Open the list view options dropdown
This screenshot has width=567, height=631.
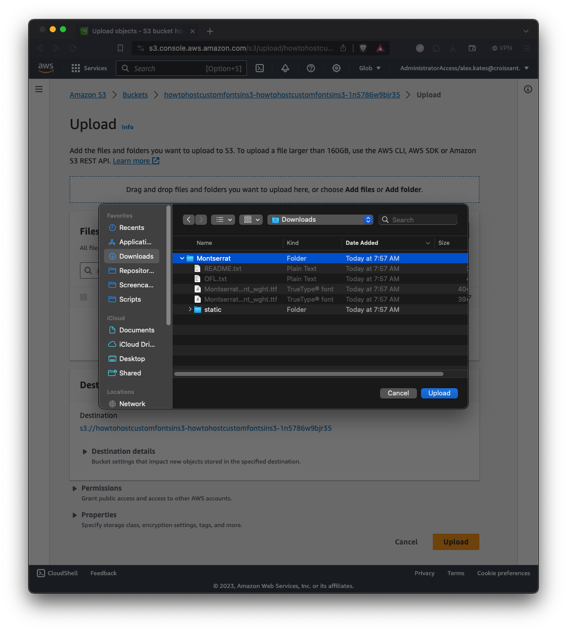(223, 219)
